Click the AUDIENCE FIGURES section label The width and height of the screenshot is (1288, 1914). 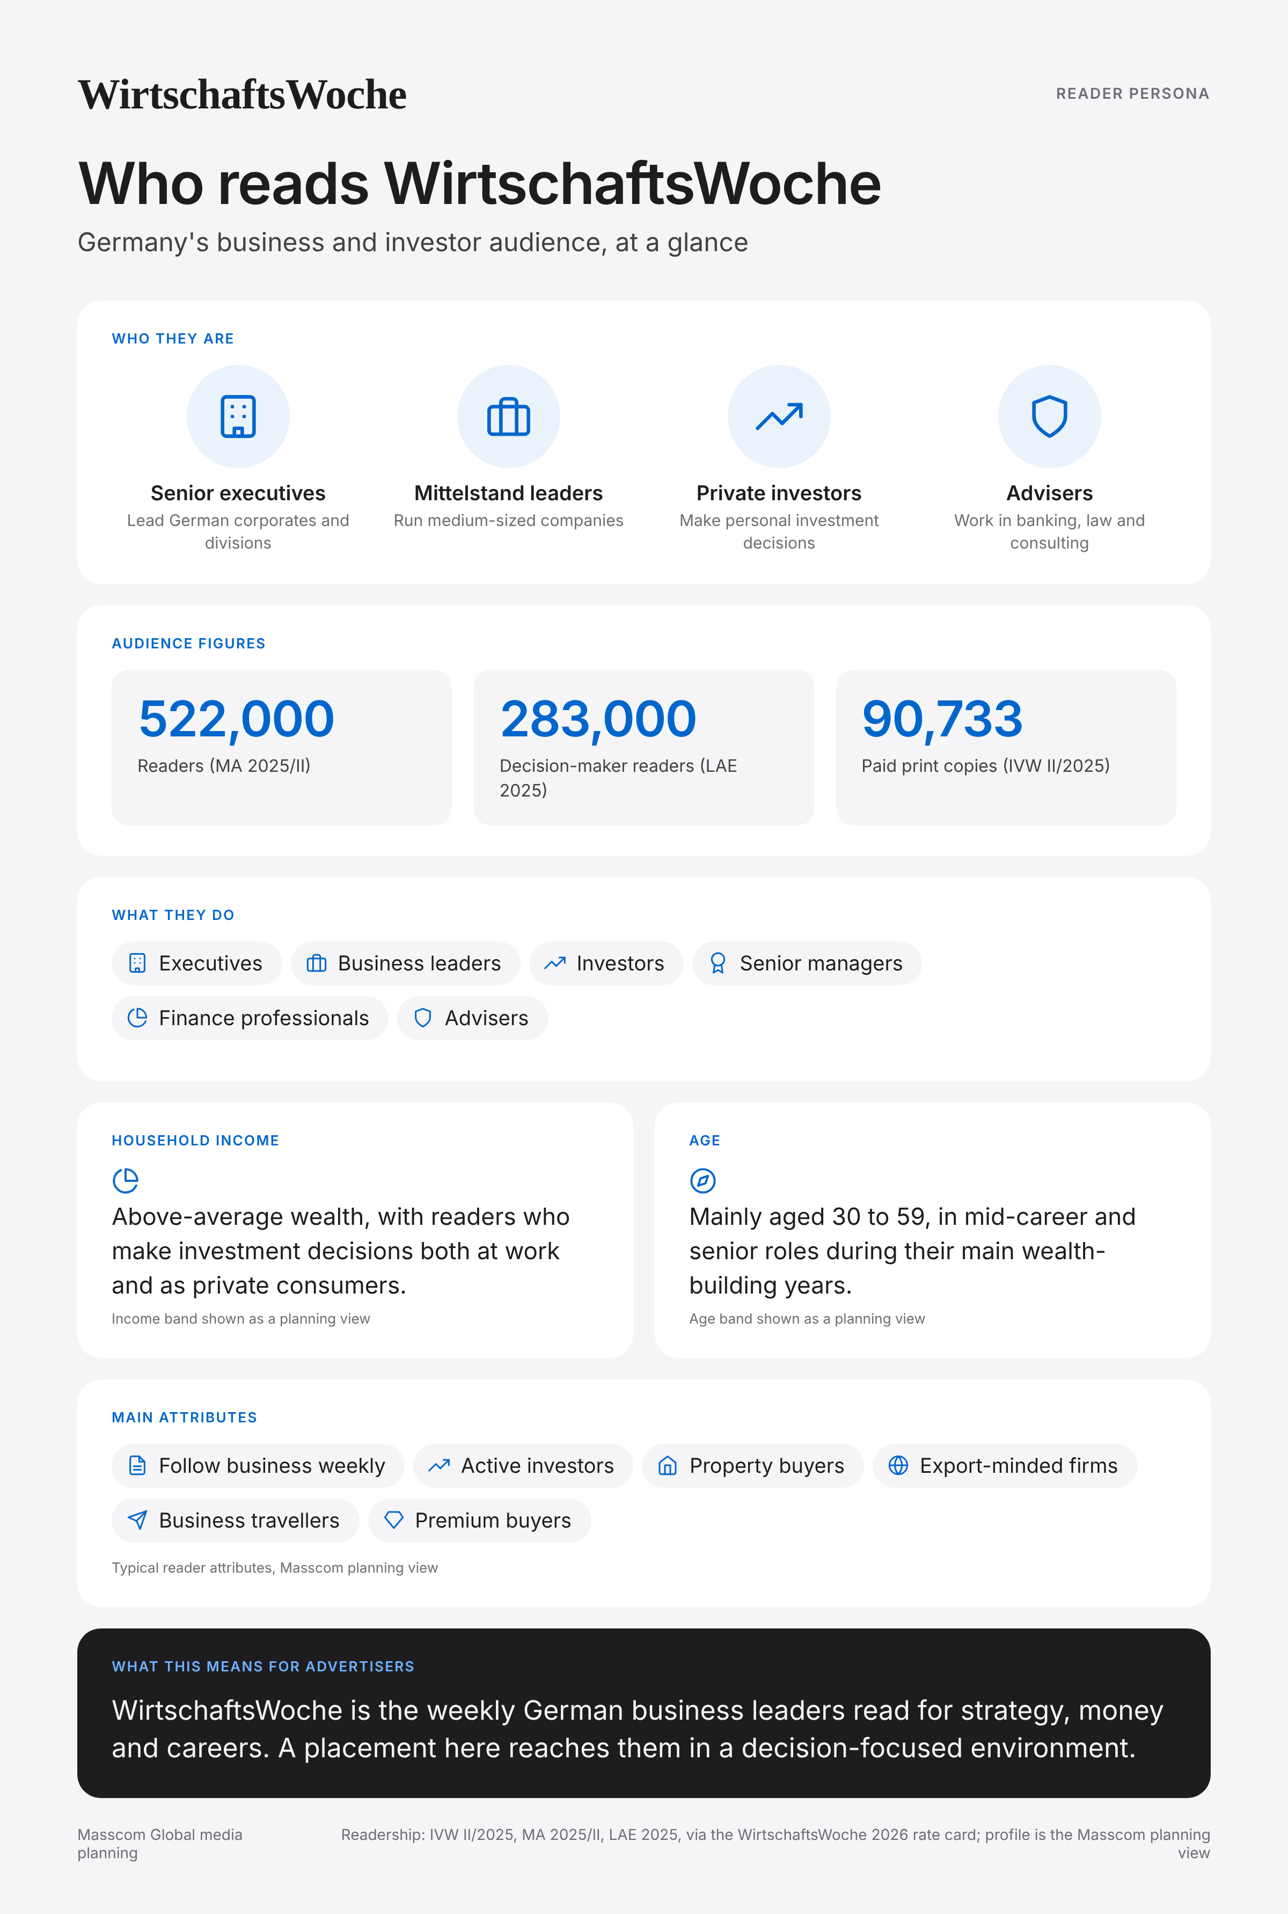(189, 643)
